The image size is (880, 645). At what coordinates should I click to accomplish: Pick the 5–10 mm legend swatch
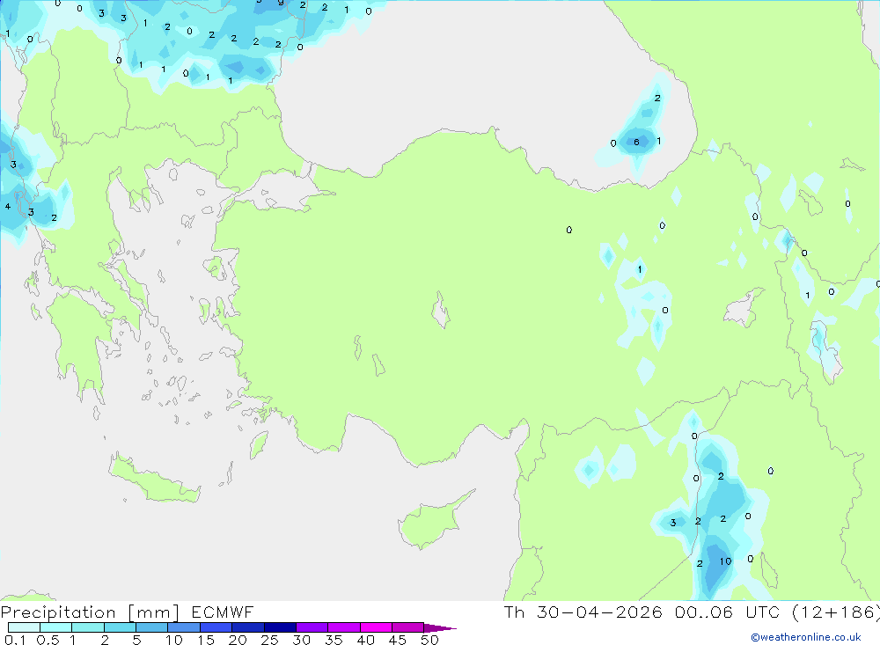[x=152, y=627]
